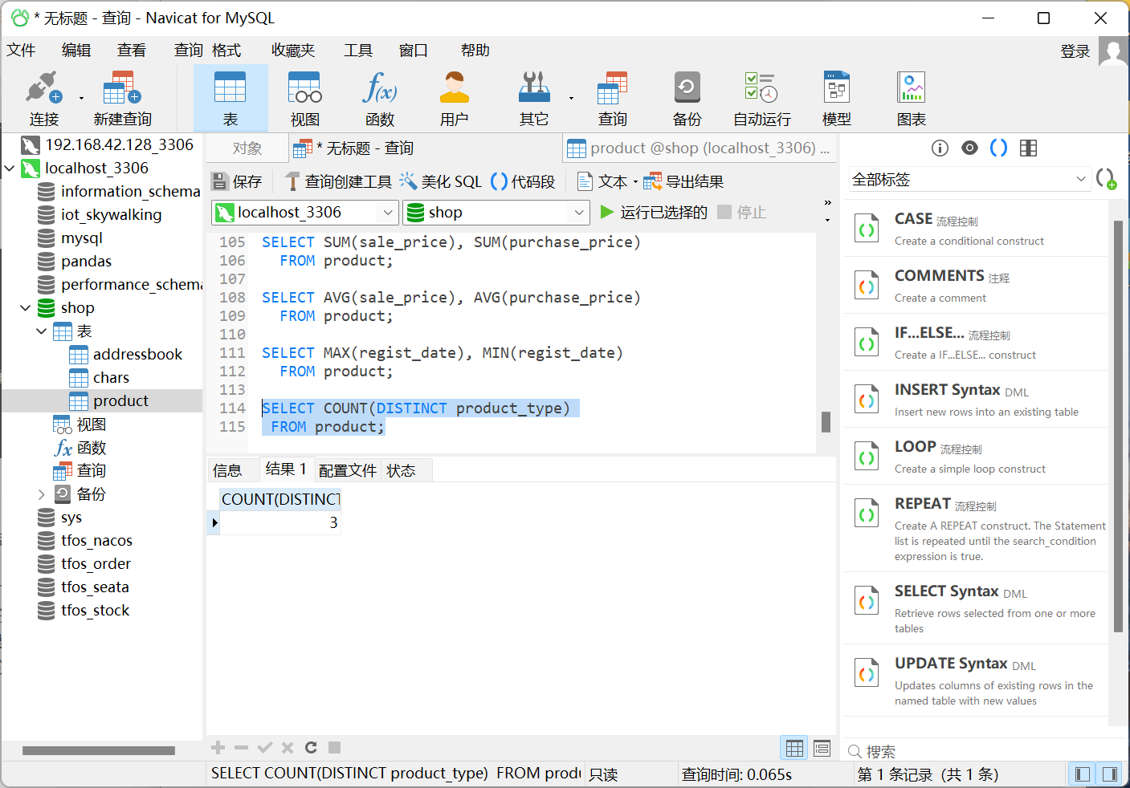This screenshot has width=1130, height=788.
Task: Open the connection dropdown localhost_3306
Action: (x=305, y=213)
